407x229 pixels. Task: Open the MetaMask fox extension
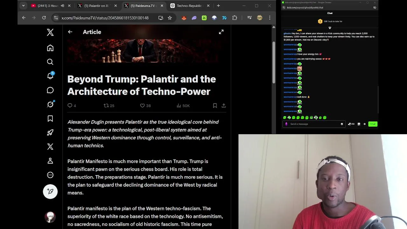184,18
